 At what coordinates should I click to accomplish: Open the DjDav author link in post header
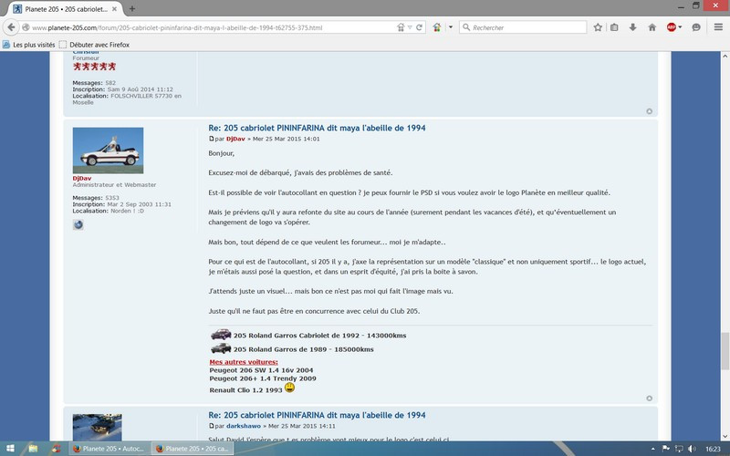[235, 139]
